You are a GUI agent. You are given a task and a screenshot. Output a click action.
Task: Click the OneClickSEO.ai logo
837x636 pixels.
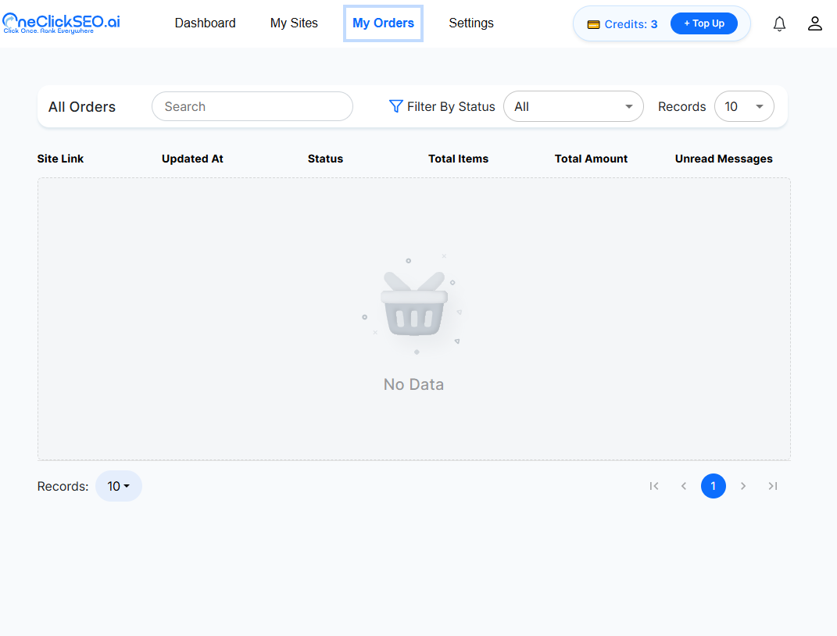click(x=62, y=23)
